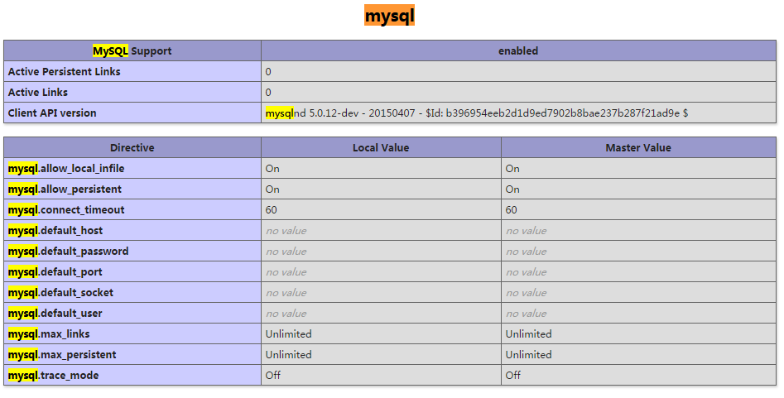Image resolution: width=784 pixels, height=398 pixels.
Task: Click the mysqlnd 5.0.12-dev version string
Action: [x=477, y=113]
